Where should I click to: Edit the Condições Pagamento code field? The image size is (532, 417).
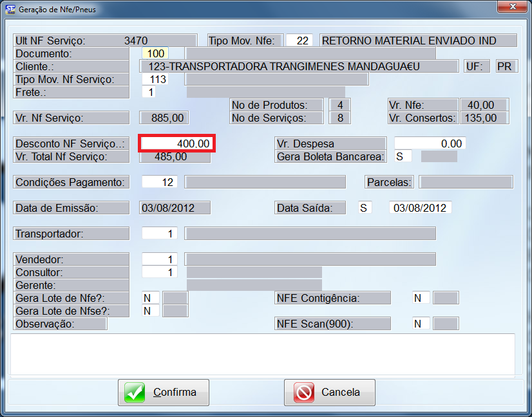tap(159, 182)
